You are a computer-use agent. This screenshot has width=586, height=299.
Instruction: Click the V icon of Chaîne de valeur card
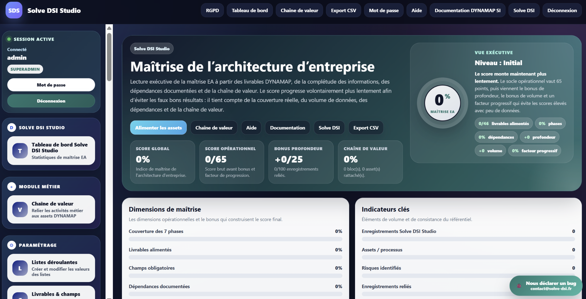pos(20,210)
